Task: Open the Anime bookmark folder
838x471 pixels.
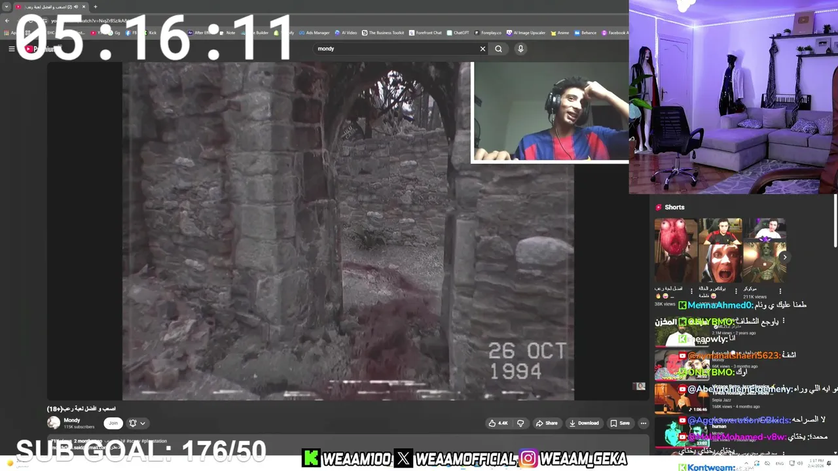Action: tap(559, 33)
